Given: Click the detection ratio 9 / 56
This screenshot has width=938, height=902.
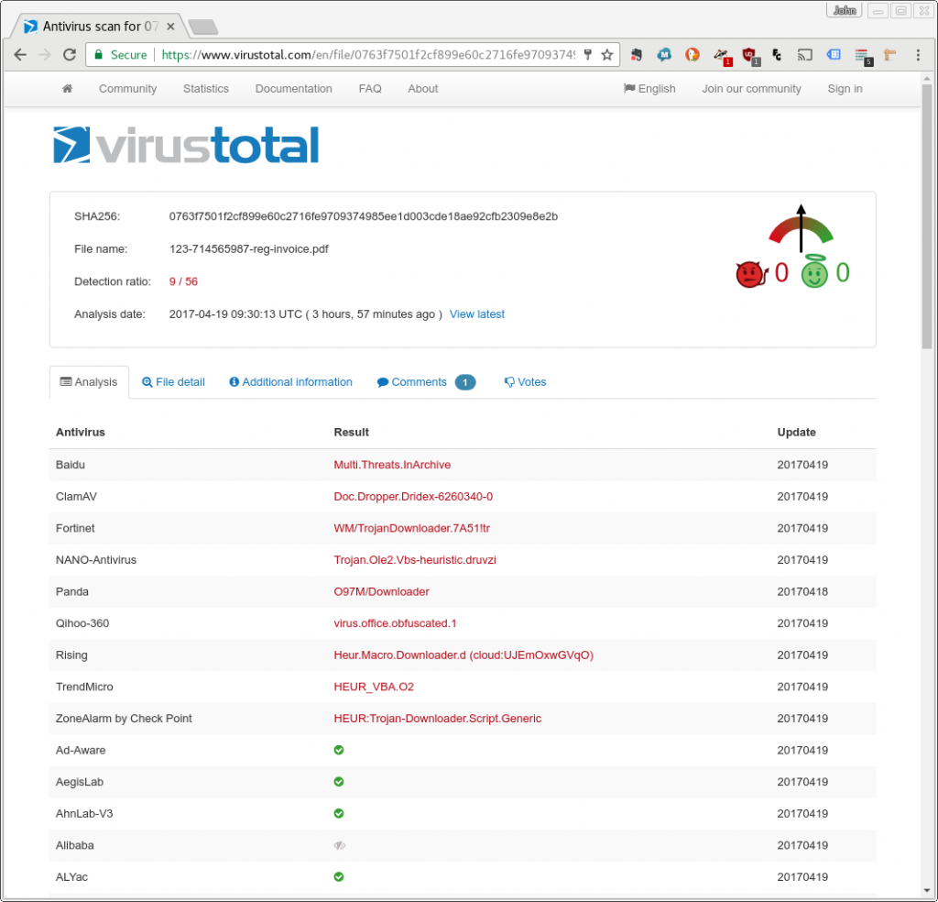Looking at the screenshot, I should tap(183, 282).
